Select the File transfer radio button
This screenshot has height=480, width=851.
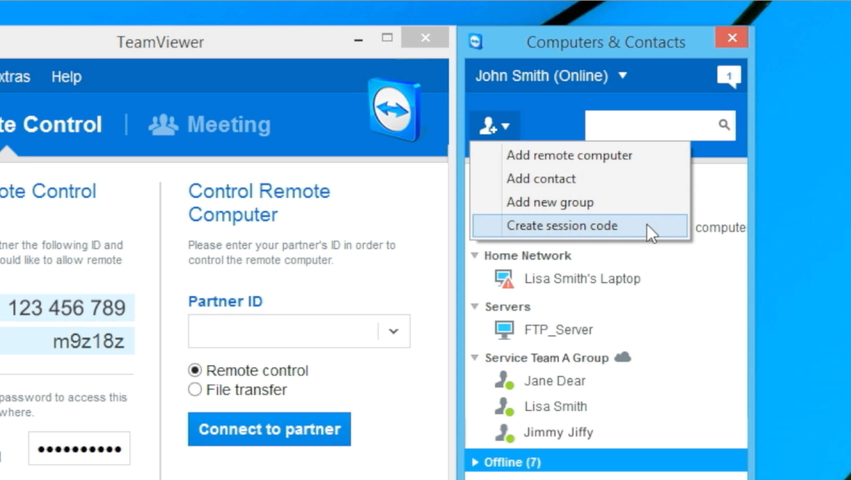point(195,389)
